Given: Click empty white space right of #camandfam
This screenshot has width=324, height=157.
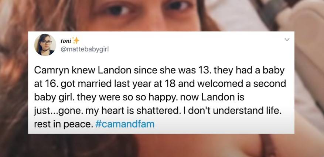Looking at the screenshot, I should (222, 124).
